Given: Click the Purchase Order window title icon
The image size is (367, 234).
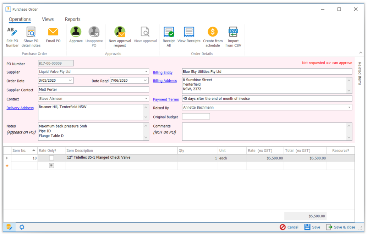Looking at the screenshot, I should pyautogui.click(x=8, y=9).
